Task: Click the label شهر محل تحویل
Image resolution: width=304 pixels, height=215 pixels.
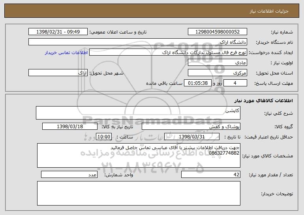Action: click(106, 73)
